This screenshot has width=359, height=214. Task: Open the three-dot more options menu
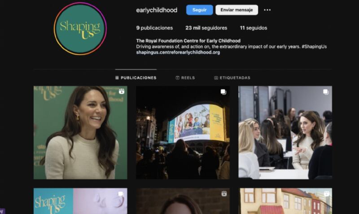click(x=267, y=10)
